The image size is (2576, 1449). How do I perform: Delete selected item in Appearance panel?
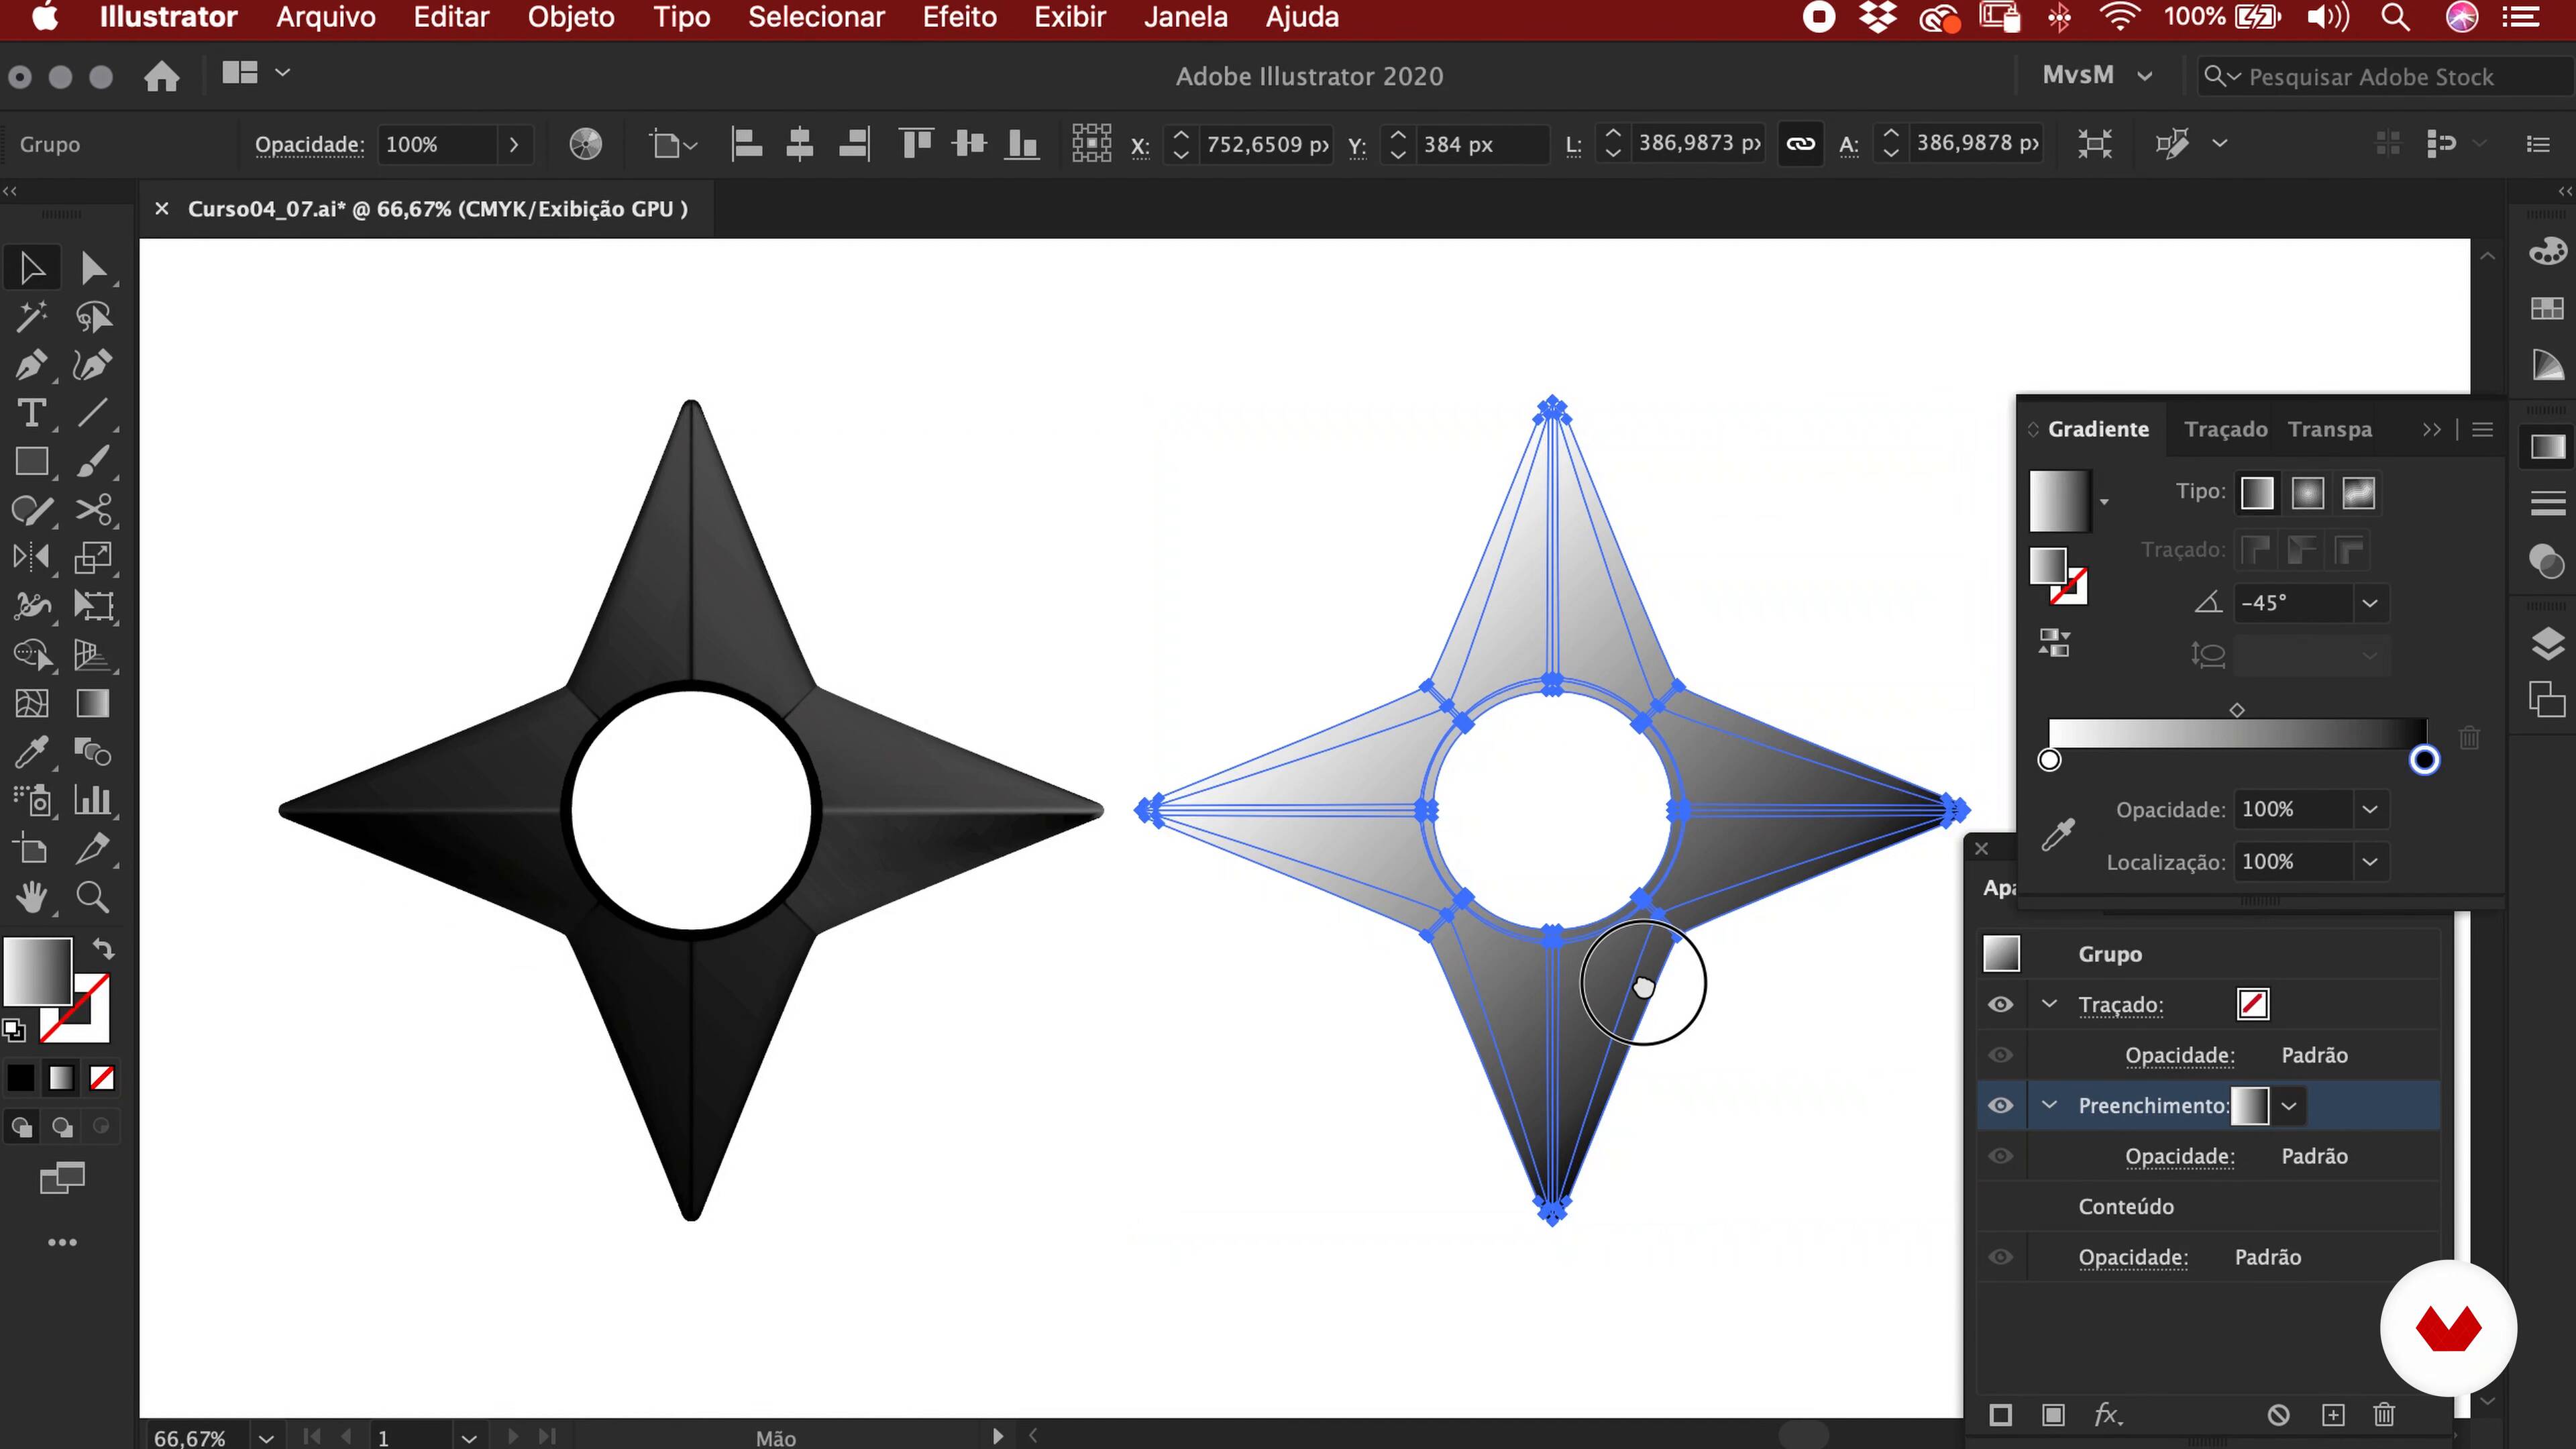2384,1415
